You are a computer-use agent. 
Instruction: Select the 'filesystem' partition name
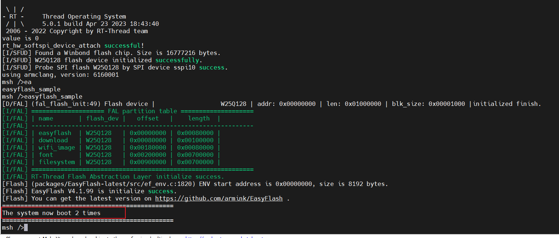[x=57, y=162]
